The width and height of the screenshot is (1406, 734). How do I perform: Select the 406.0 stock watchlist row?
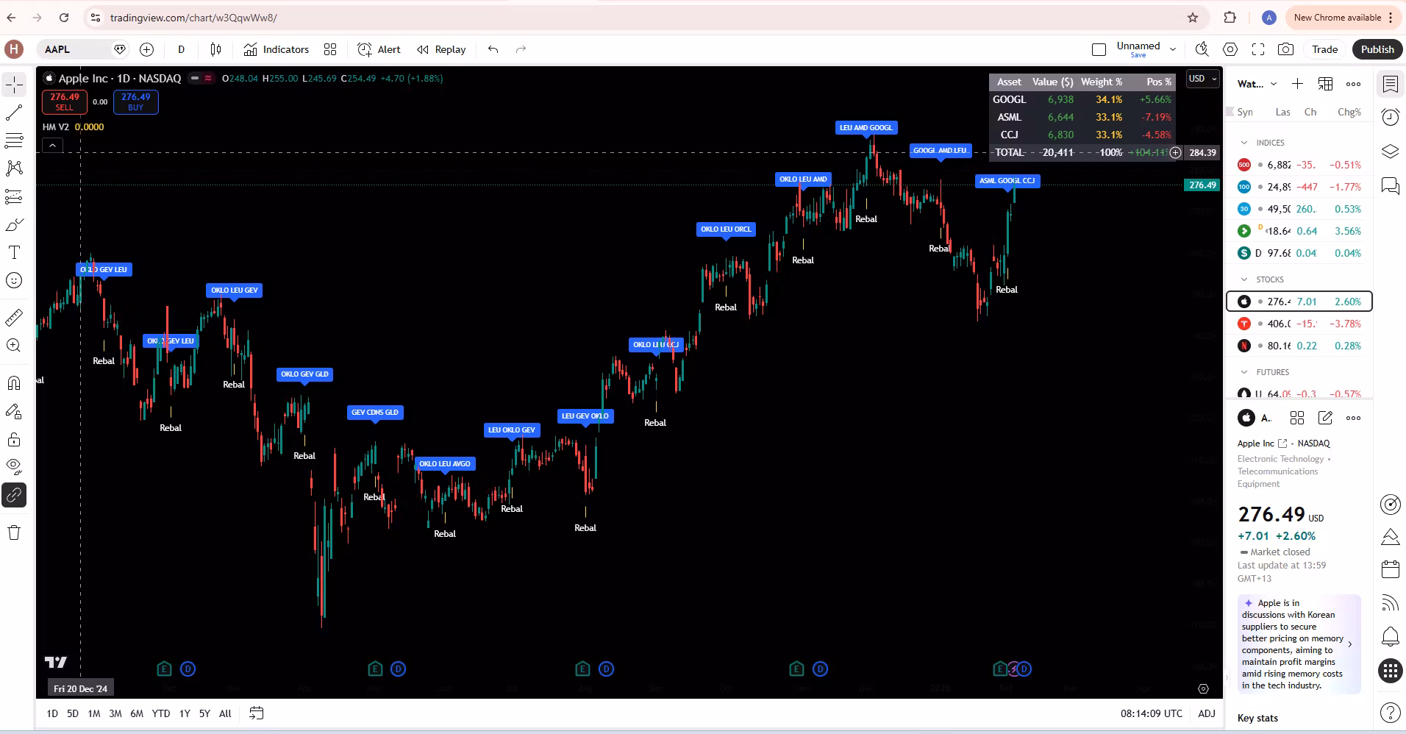[x=1299, y=324]
